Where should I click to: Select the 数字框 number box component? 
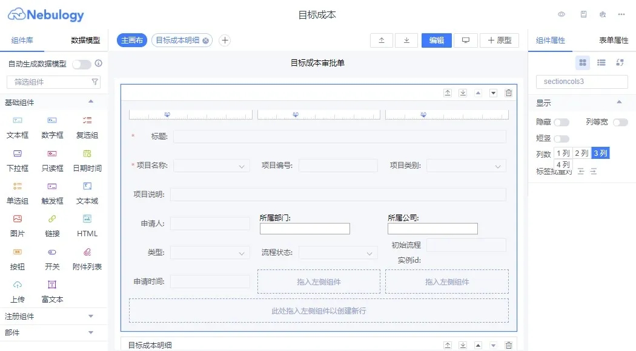(x=52, y=128)
